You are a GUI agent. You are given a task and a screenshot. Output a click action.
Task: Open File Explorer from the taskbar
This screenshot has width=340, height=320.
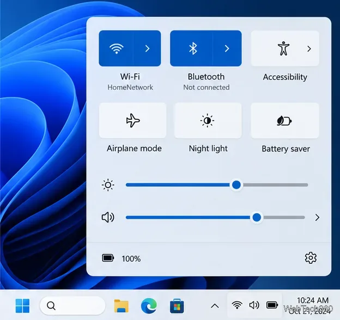click(121, 306)
